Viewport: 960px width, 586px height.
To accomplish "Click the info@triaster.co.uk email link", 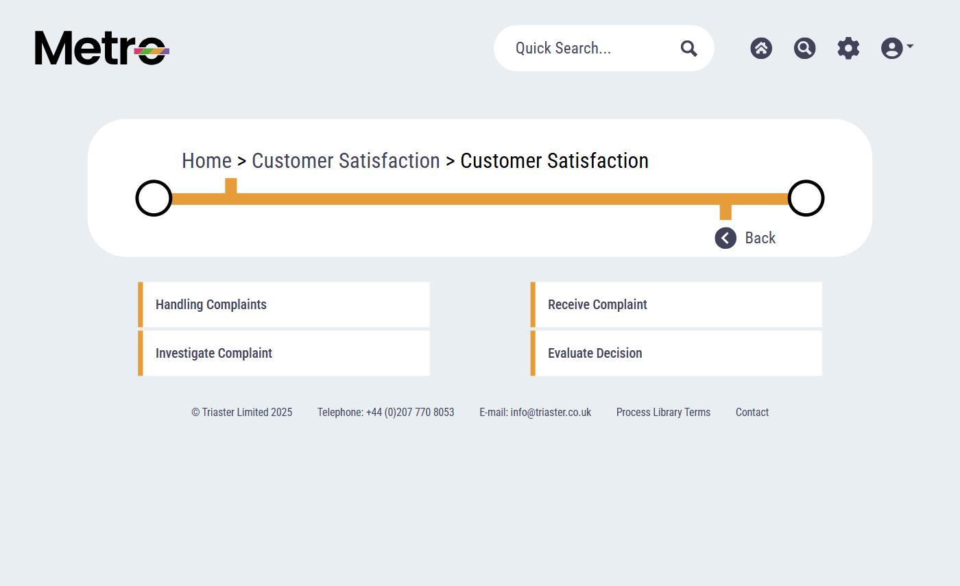I will click(535, 412).
